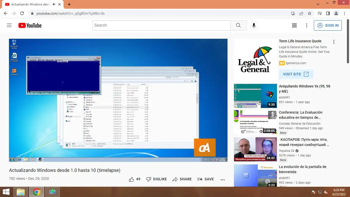350x197 pixels.
Task: Open the КАСПАРОВ video thumbnail
Action: pos(255,149)
